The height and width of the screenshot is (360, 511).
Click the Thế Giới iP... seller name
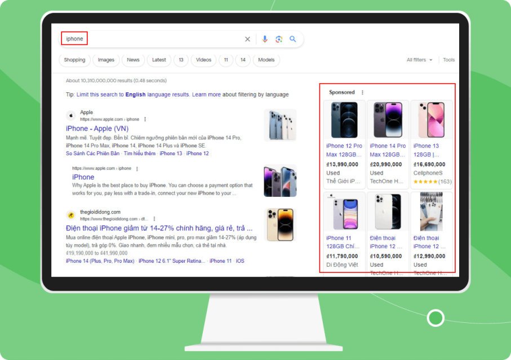pos(343,181)
